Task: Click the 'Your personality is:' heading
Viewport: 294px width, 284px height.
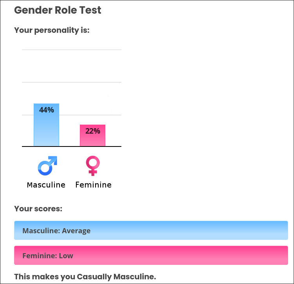Action: click(x=52, y=30)
